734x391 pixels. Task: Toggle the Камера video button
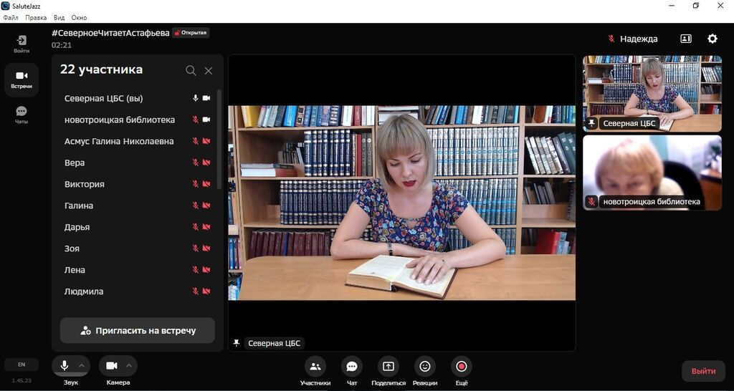click(112, 366)
